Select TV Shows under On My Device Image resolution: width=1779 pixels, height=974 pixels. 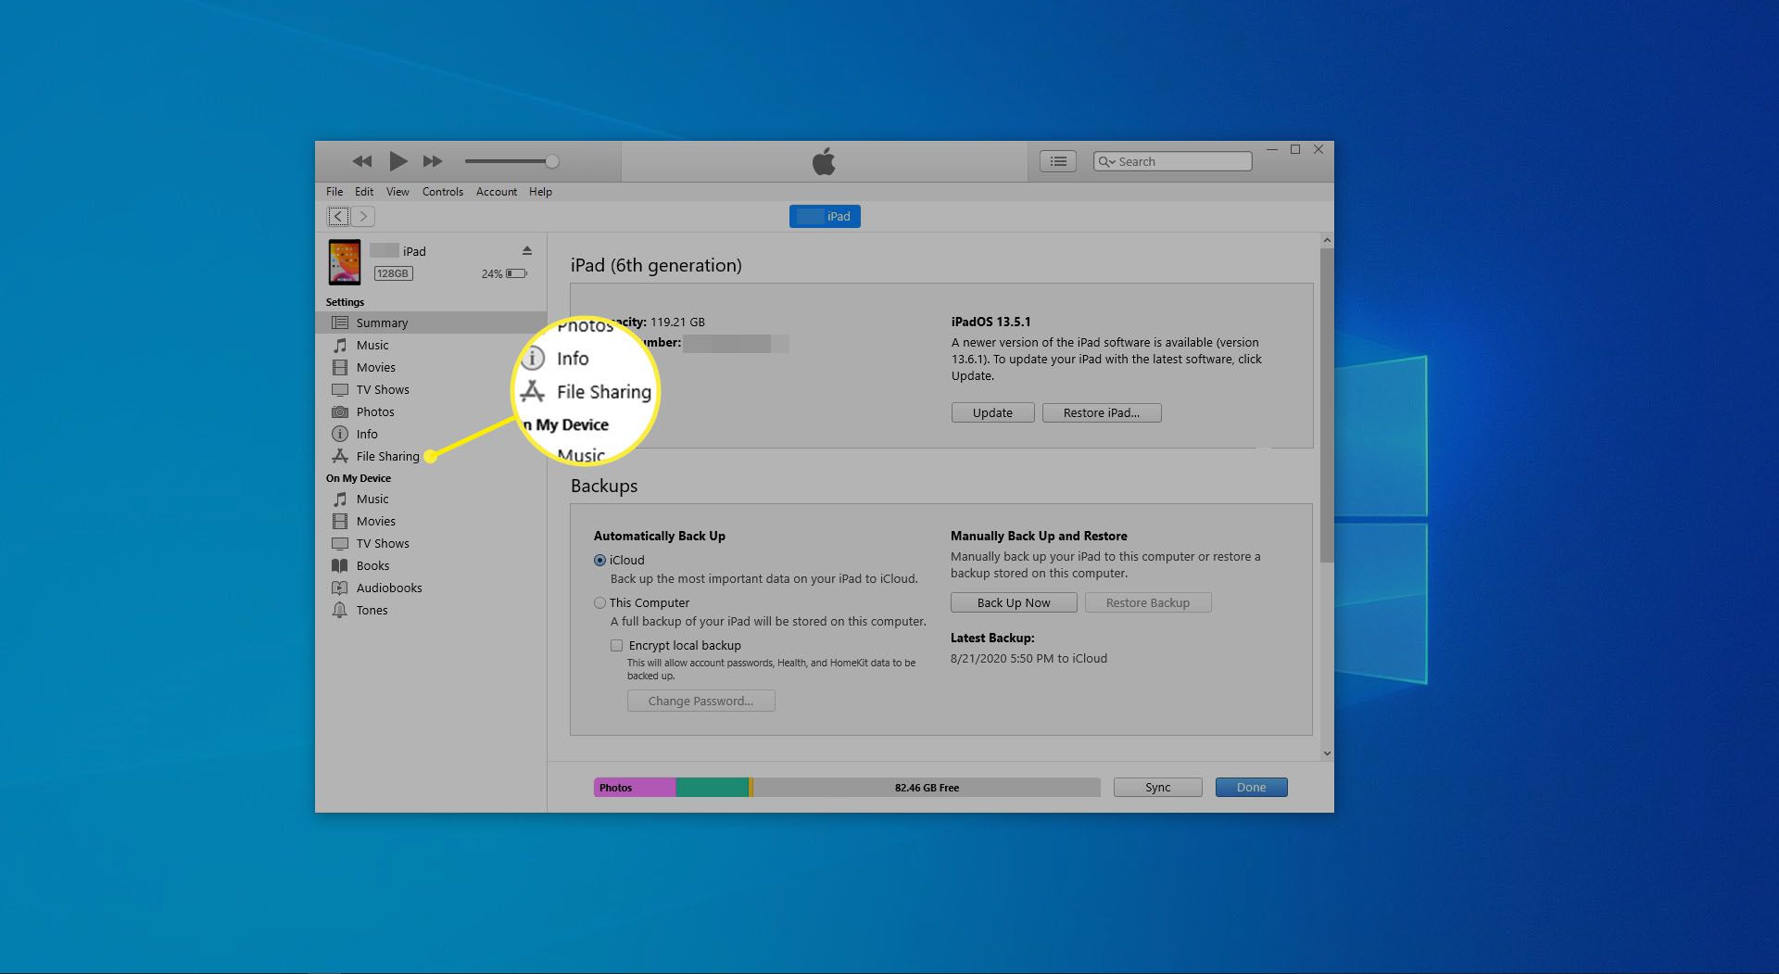[x=431, y=543]
